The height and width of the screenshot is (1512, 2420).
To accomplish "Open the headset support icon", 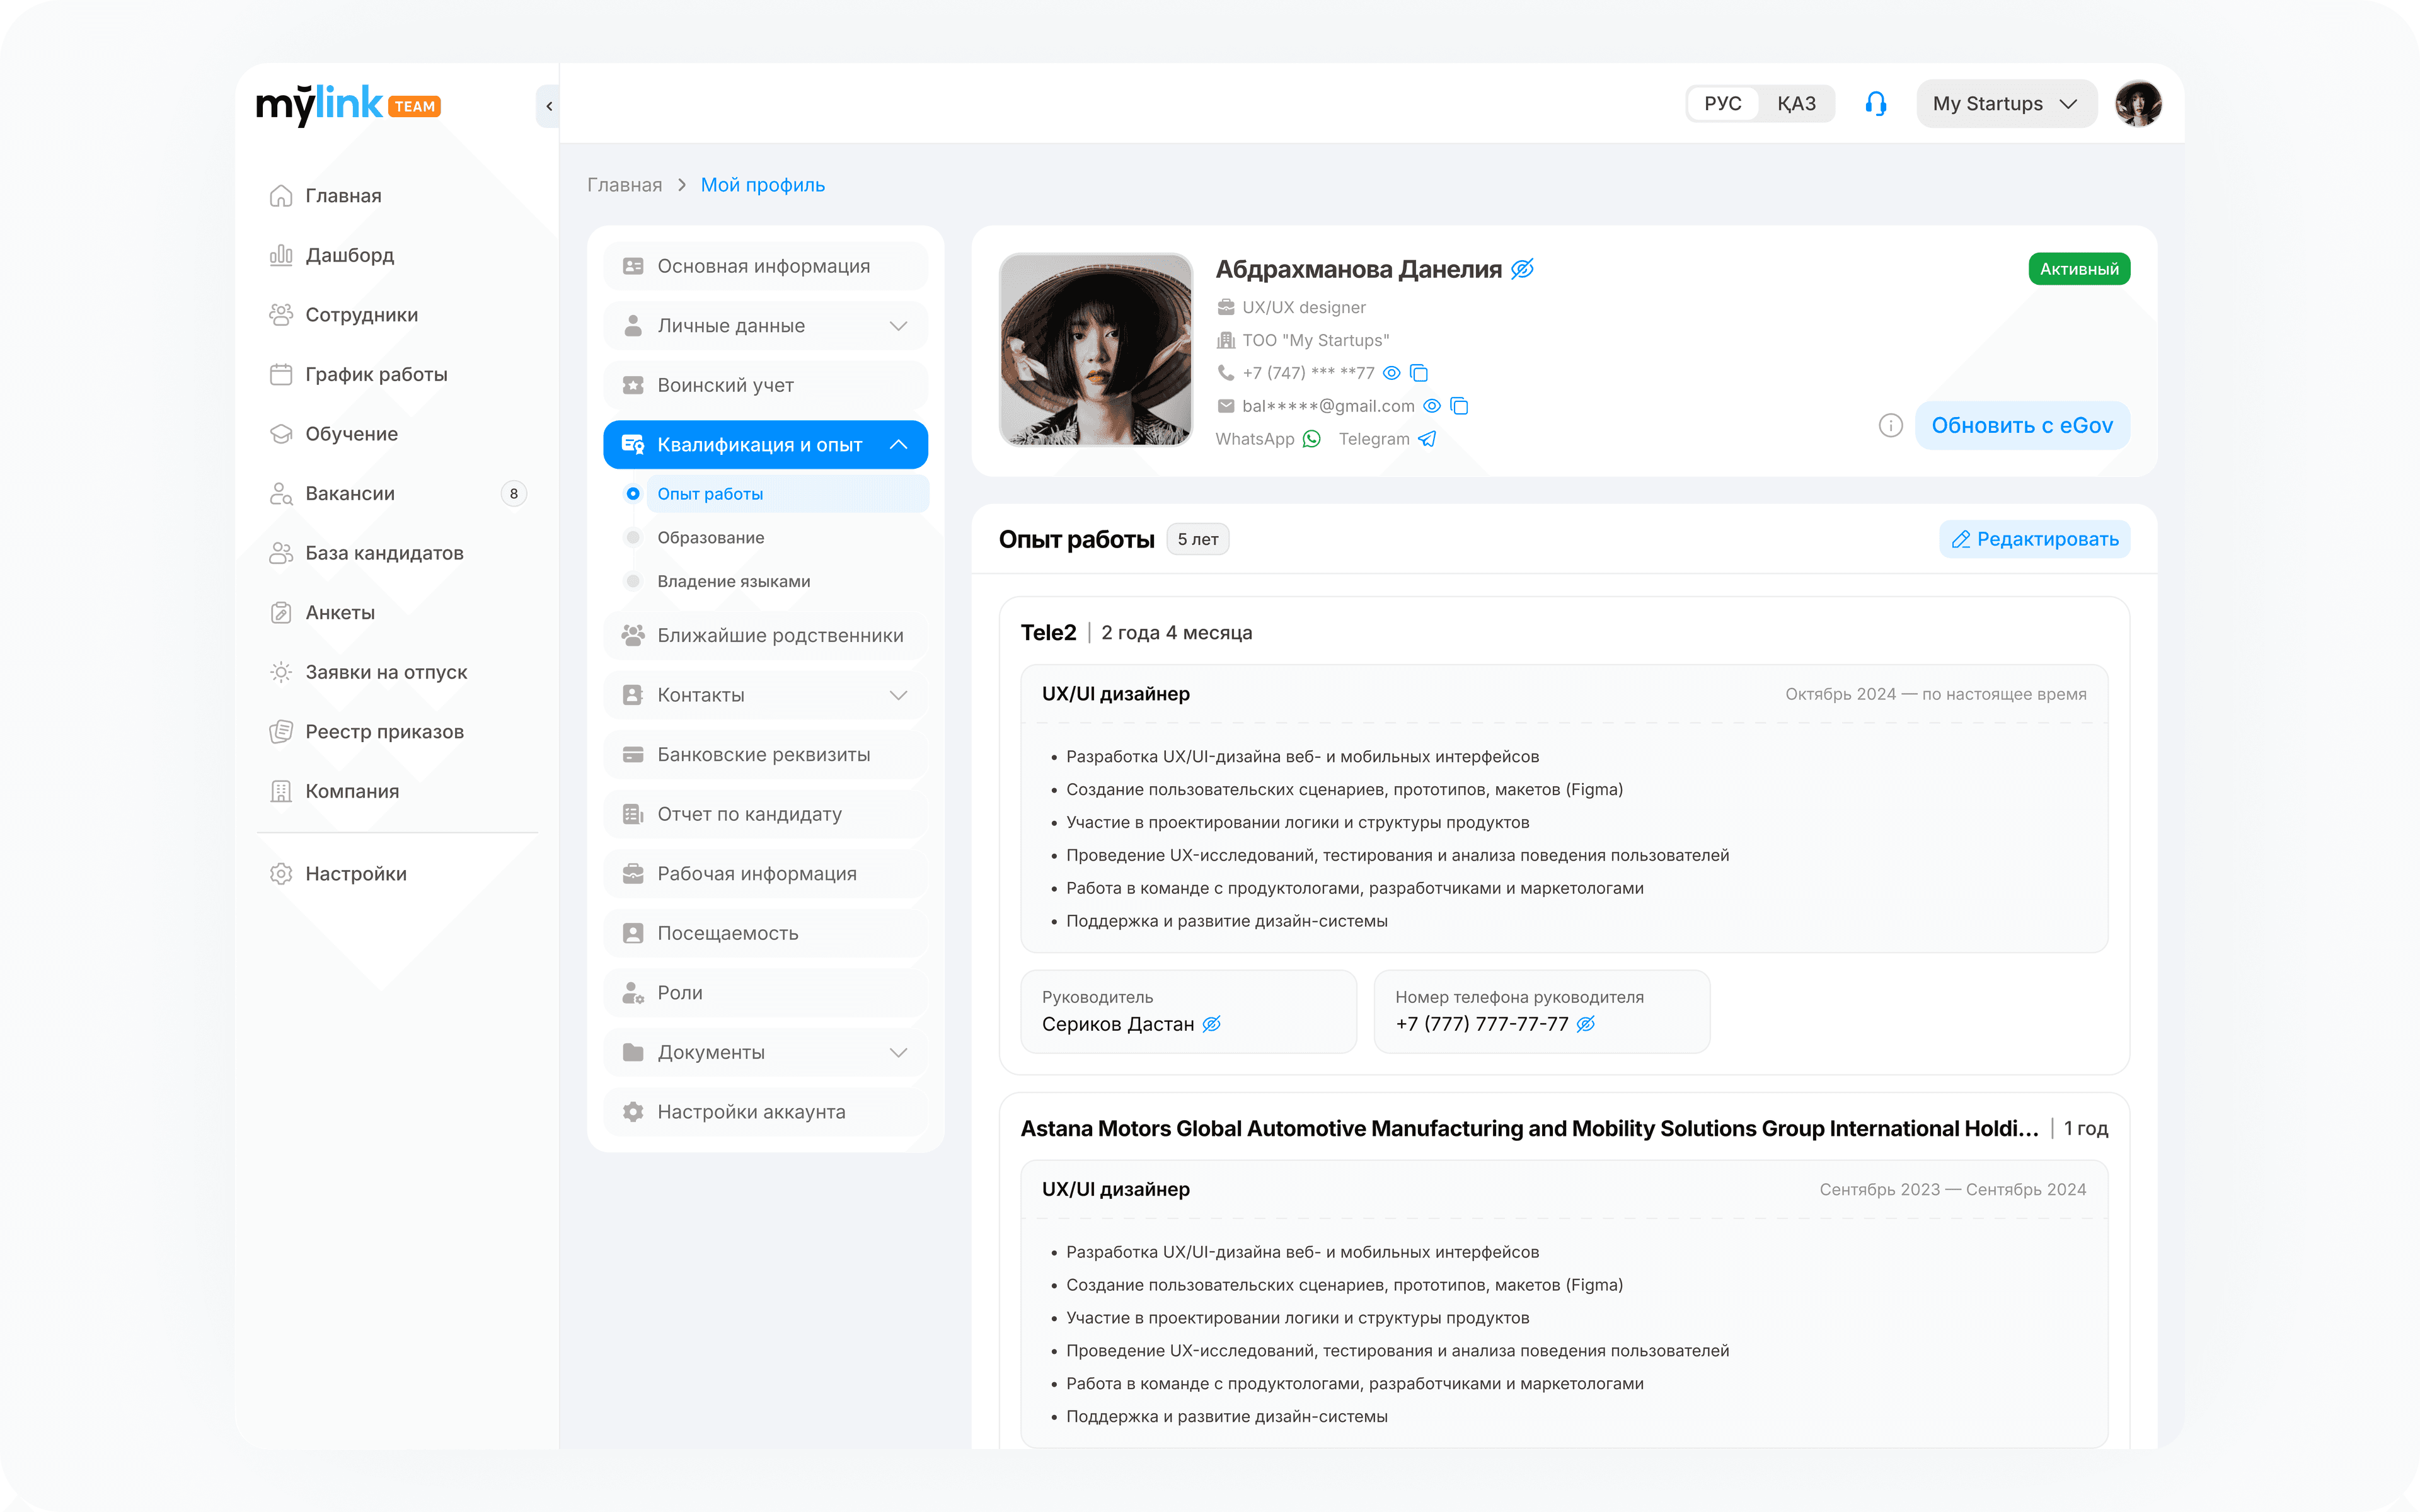I will pyautogui.click(x=1875, y=104).
